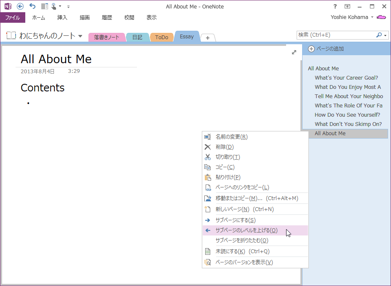Open the 校閲 ribbon tab
391x286 pixels.
tap(129, 17)
